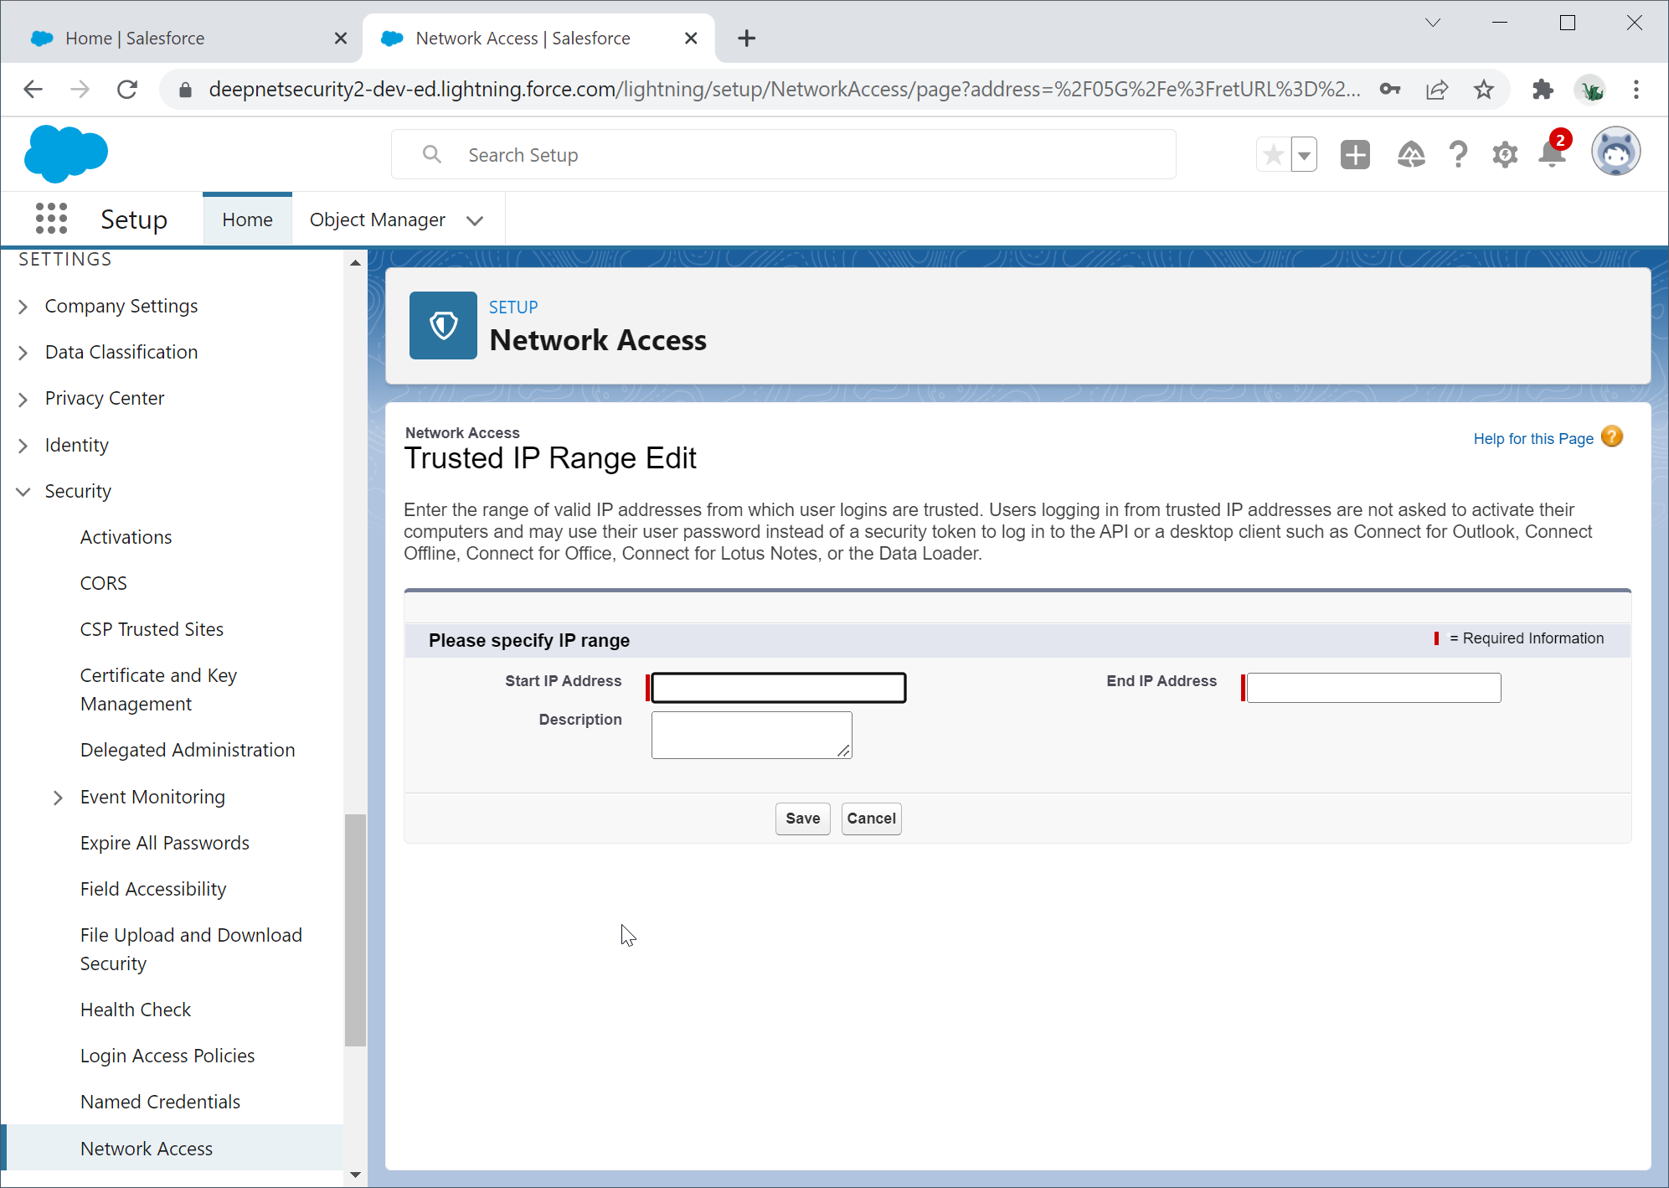This screenshot has height=1188, width=1669.
Task: Bookmark this page with the star icon
Action: tap(1484, 89)
